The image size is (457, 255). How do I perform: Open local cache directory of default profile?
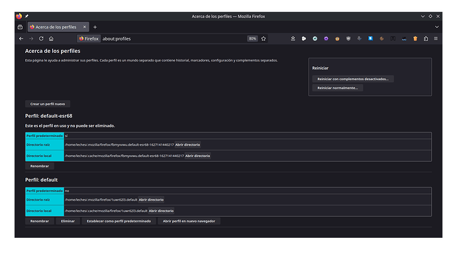(x=161, y=211)
